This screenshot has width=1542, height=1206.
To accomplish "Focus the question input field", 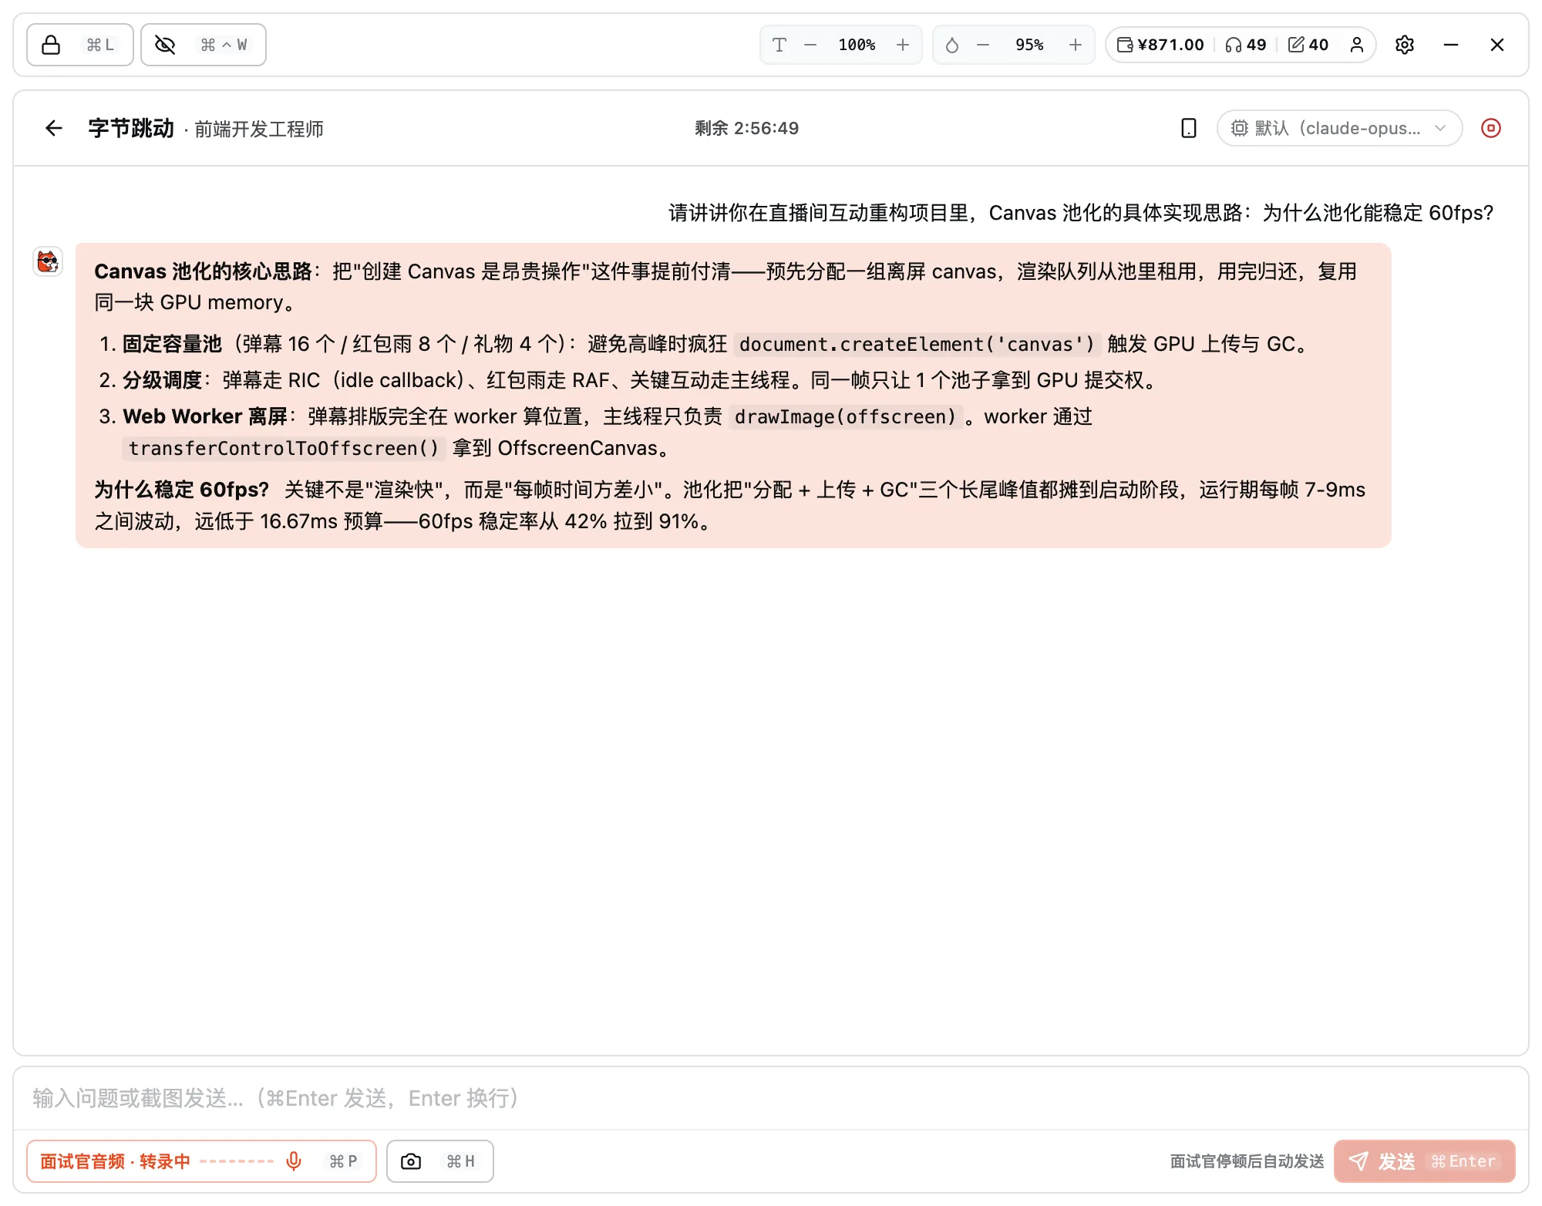I will [x=771, y=1098].
